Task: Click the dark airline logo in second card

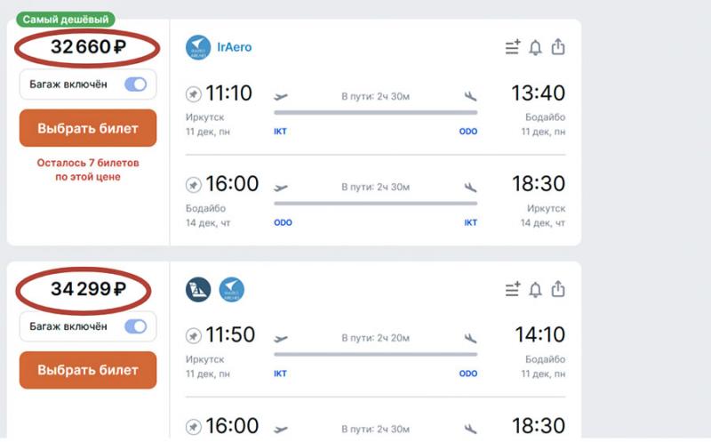Action: point(198,289)
